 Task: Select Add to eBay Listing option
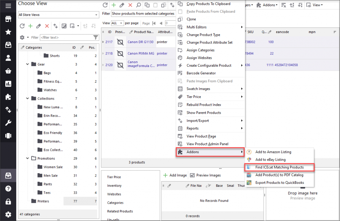click(x=270, y=160)
